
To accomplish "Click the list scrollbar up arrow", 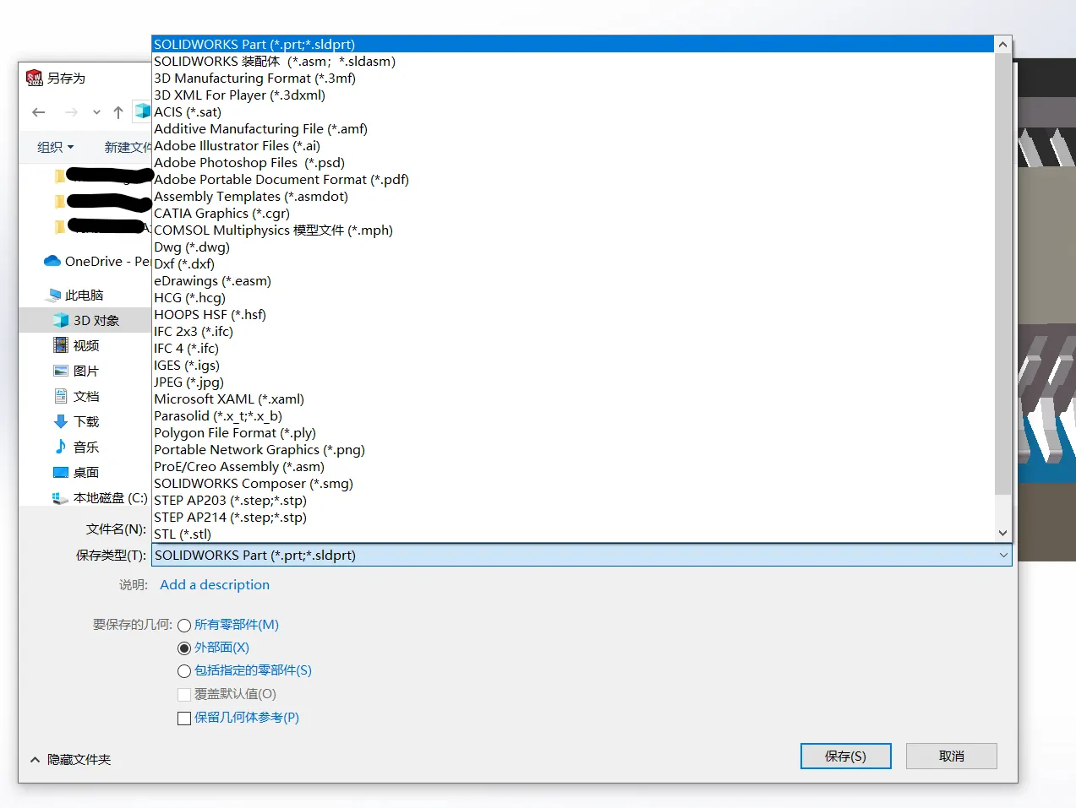I will (x=1002, y=44).
